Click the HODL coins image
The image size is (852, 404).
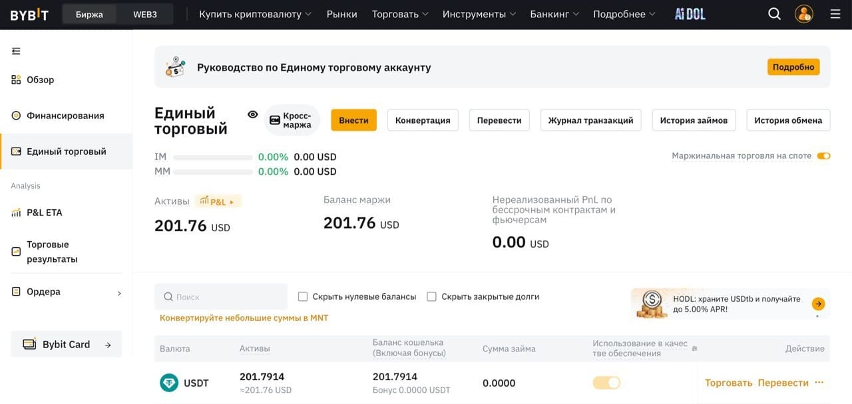[652, 304]
